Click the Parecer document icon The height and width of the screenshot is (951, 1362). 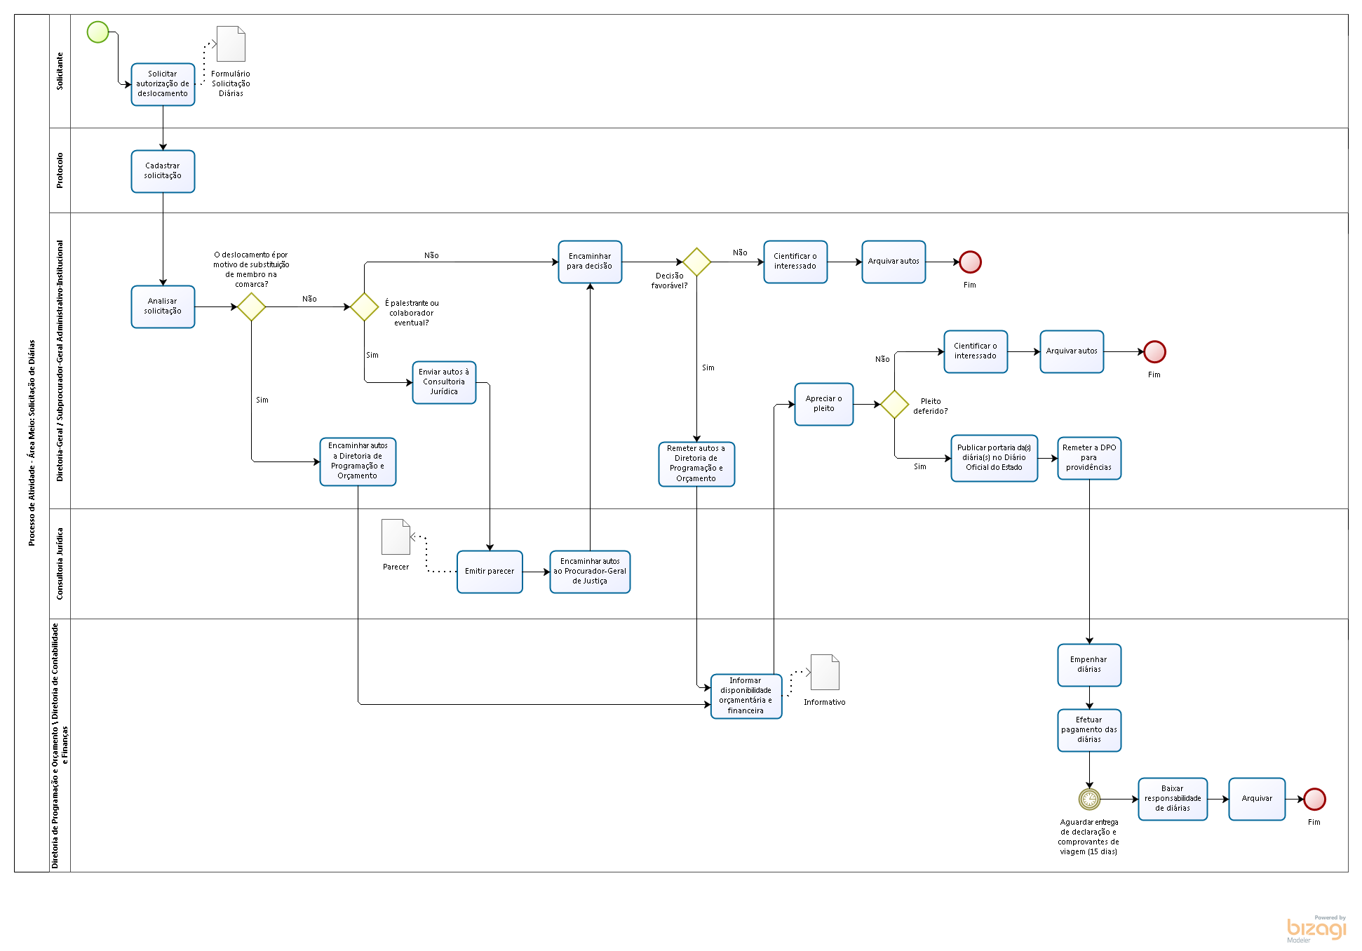(396, 537)
